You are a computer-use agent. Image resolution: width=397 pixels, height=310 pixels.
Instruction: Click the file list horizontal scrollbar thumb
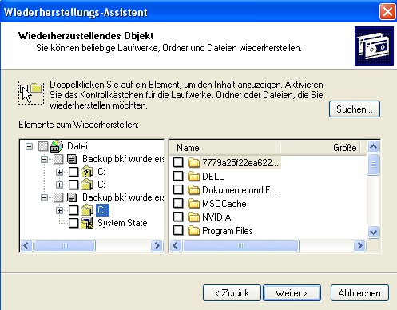pos(241,245)
